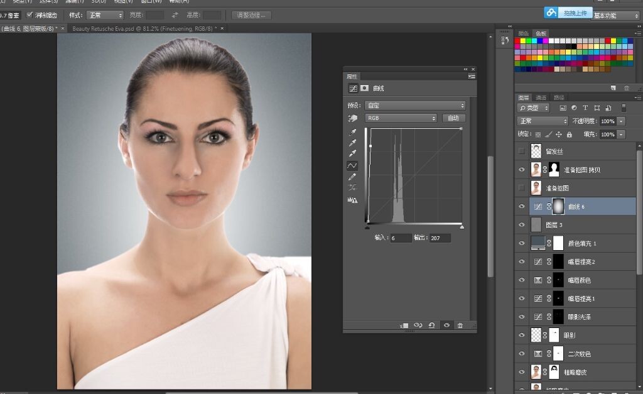
Task: Filter layers by shape layer icon
Action: [x=597, y=108]
